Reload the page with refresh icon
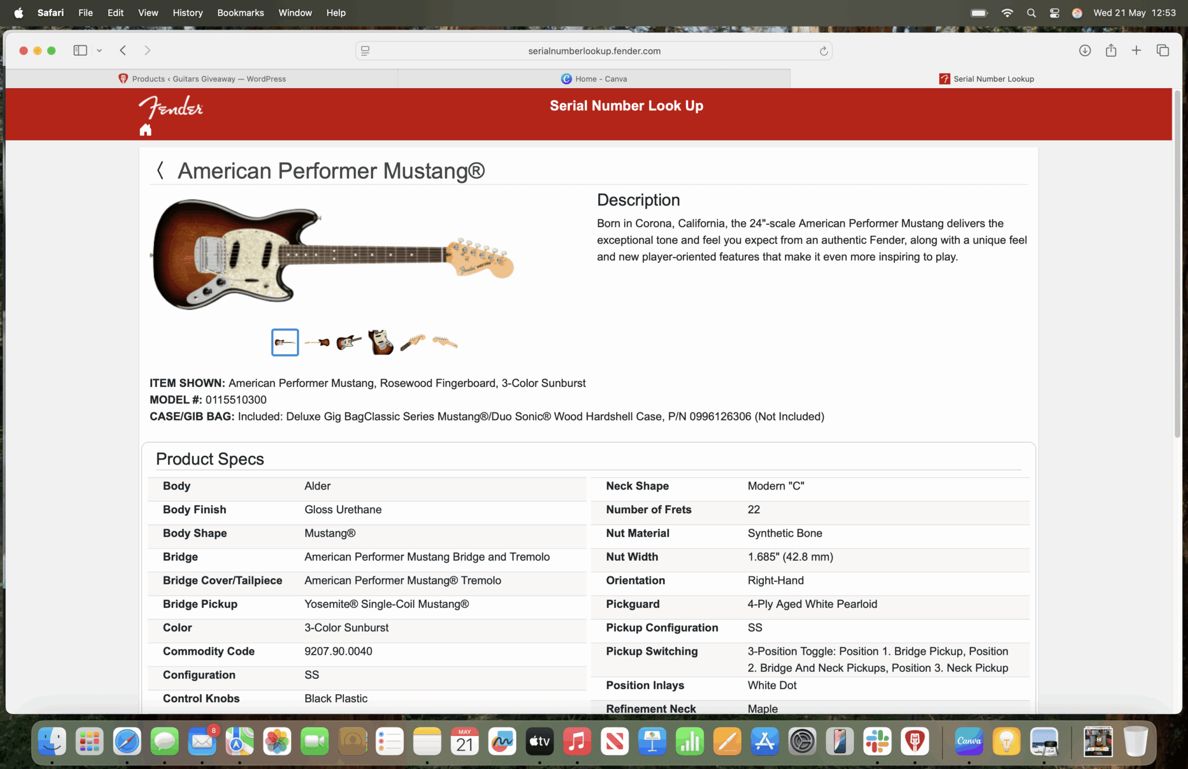The width and height of the screenshot is (1188, 769). pyautogui.click(x=823, y=51)
